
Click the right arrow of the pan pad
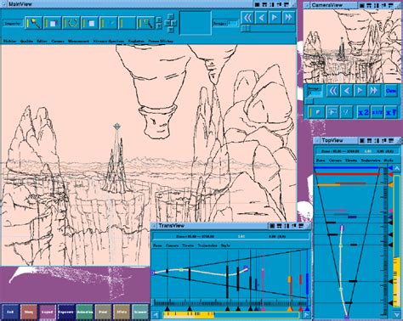[174, 23]
